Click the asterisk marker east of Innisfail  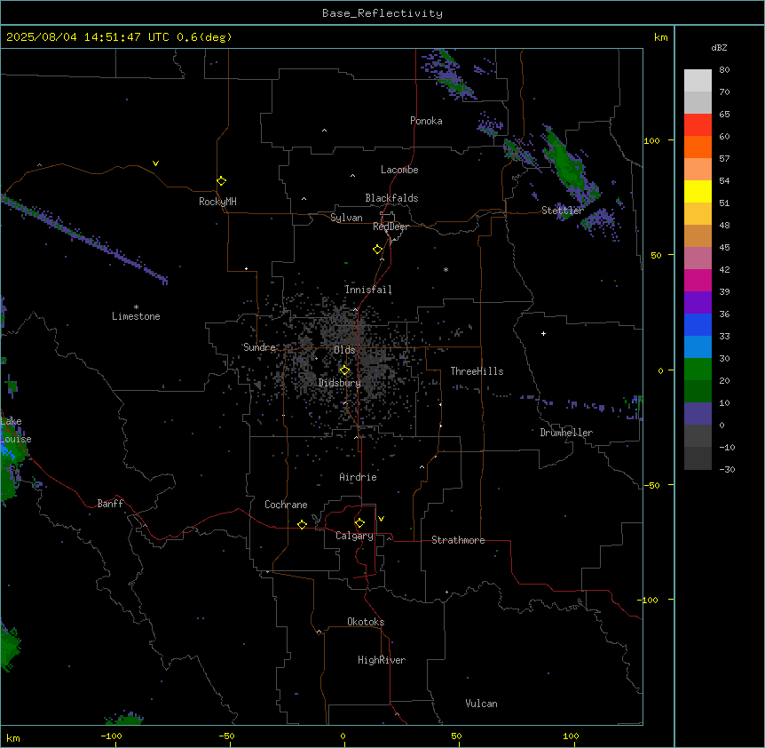click(446, 269)
